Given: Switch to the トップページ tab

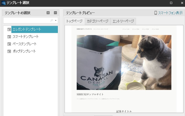Looking at the screenshot, I should coord(75,21).
